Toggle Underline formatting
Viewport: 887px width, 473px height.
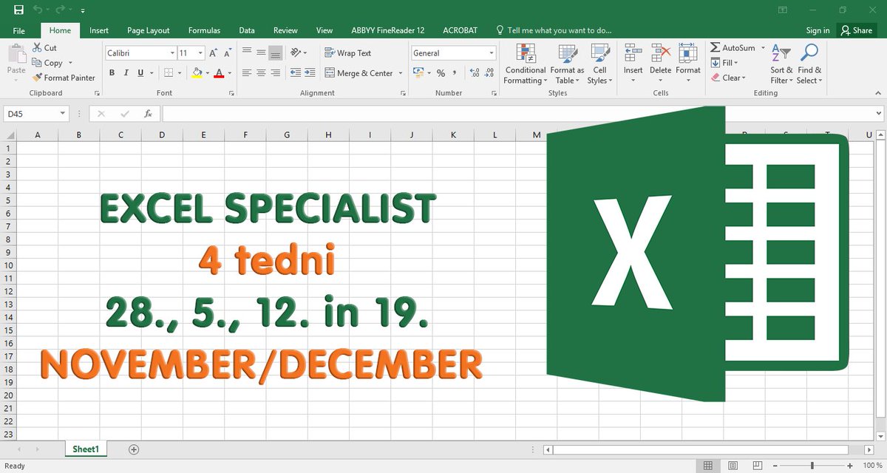pos(140,73)
